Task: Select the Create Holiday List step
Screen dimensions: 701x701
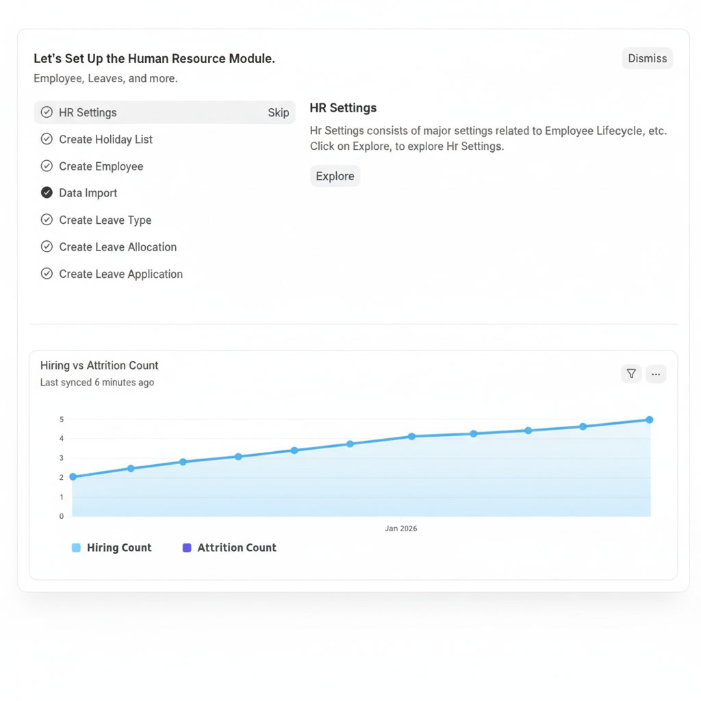Action: point(105,140)
